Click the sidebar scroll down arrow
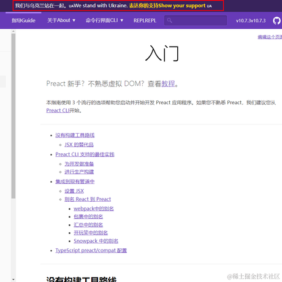 (13, 279)
